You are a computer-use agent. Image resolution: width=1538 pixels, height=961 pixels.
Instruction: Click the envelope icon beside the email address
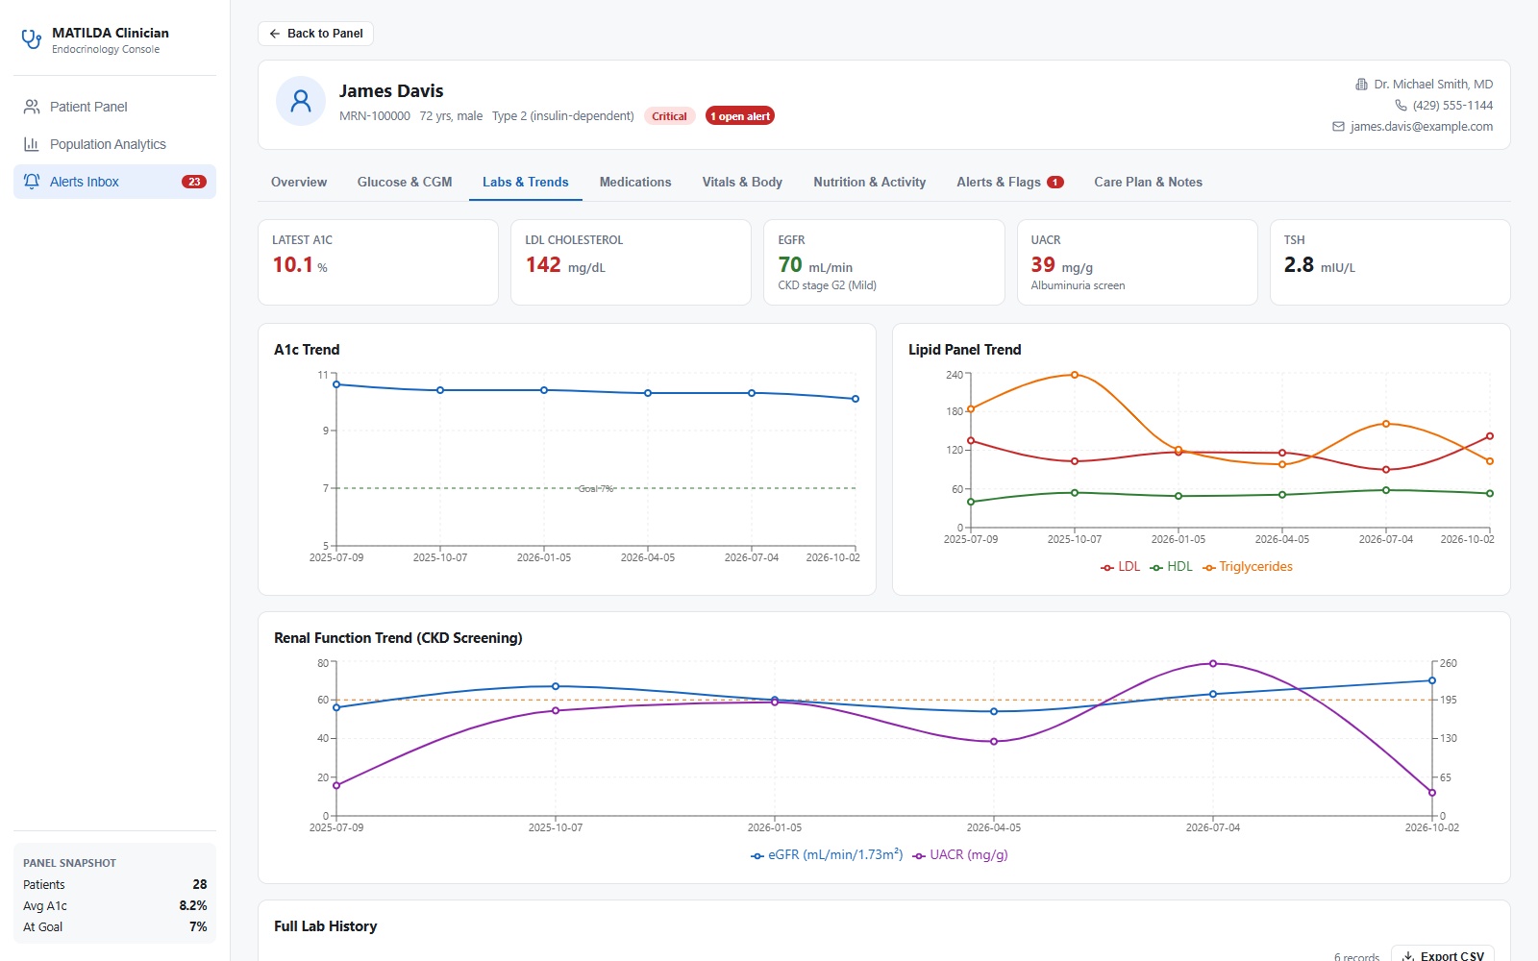1338,127
